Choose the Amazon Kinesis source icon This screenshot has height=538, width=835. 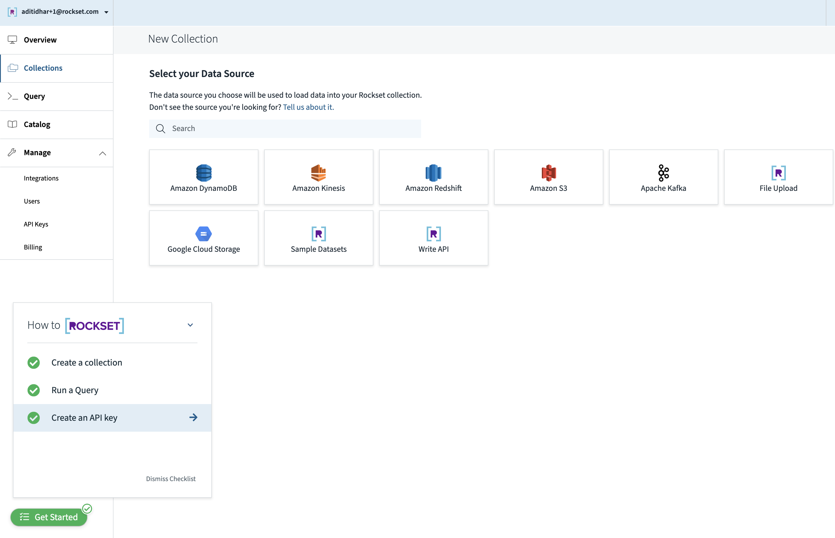point(318,172)
